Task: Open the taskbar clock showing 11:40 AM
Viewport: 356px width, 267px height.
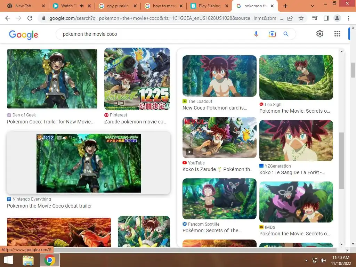Action: pos(341,260)
